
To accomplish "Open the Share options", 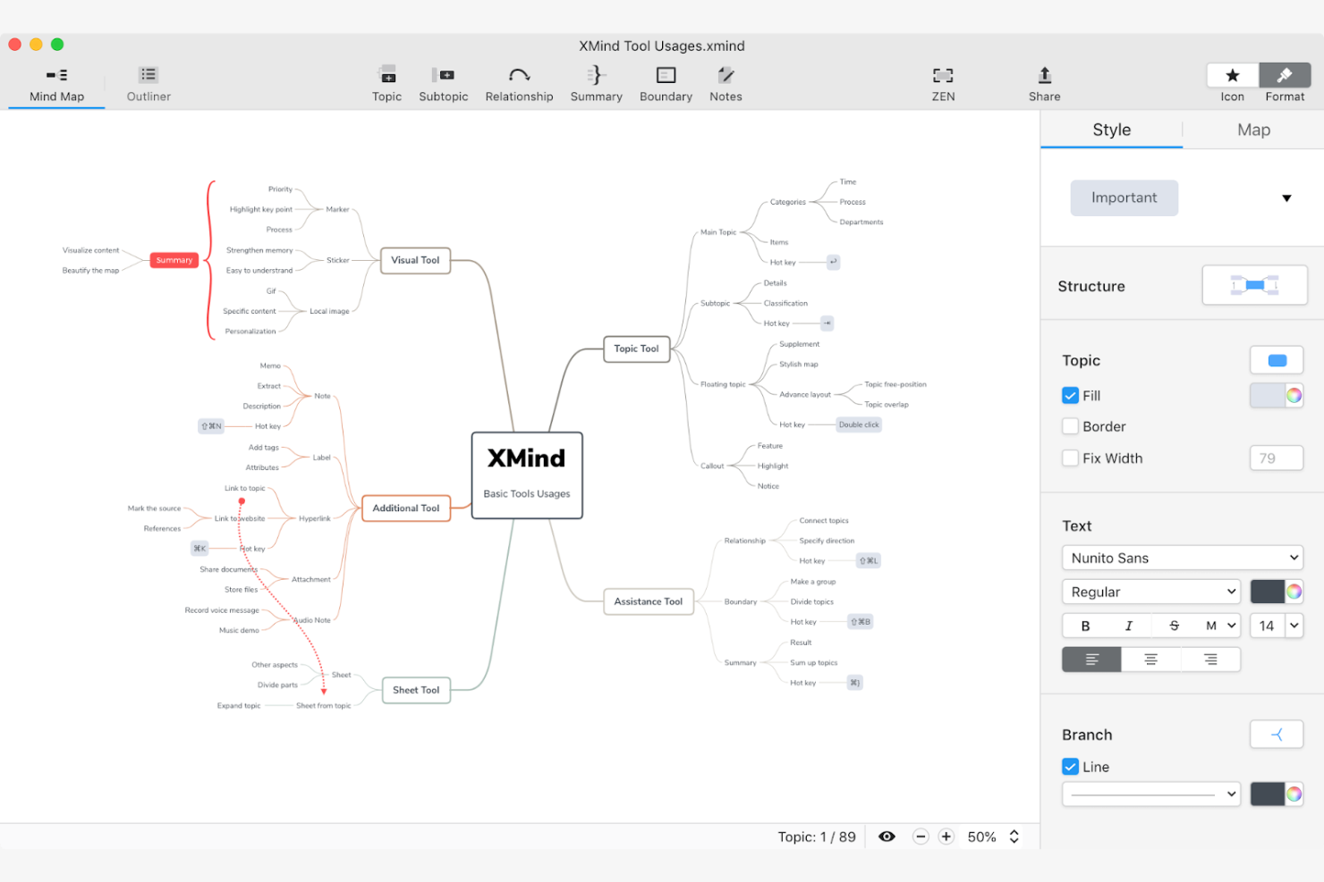I will [1043, 82].
